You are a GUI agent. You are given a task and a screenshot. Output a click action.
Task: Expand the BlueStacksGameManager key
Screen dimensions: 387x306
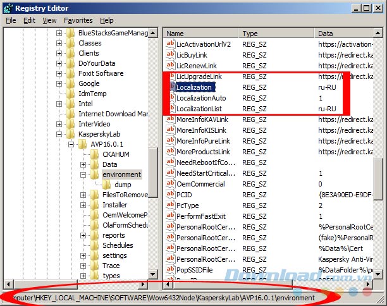(59, 33)
